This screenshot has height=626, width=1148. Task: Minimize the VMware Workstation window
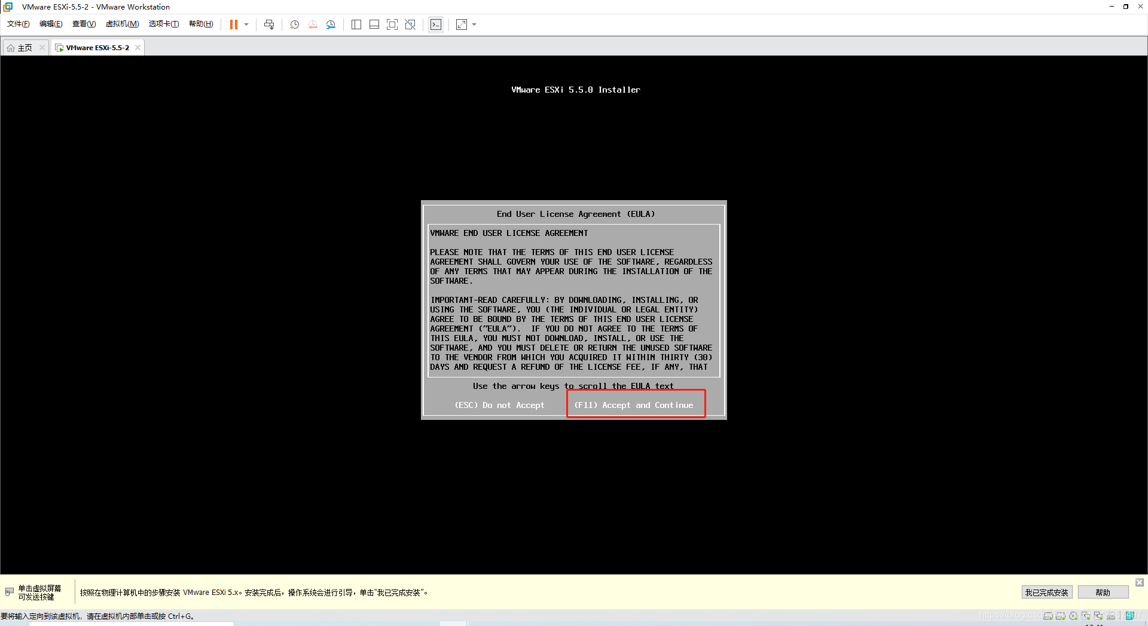click(x=1112, y=7)
